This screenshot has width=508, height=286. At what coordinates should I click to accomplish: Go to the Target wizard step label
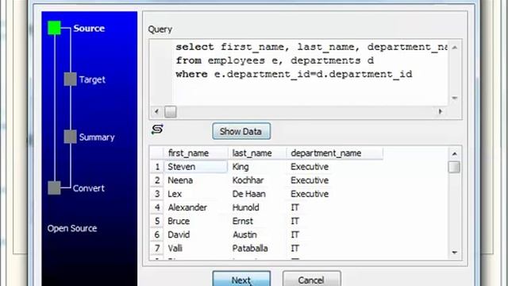tap(92, 79)
